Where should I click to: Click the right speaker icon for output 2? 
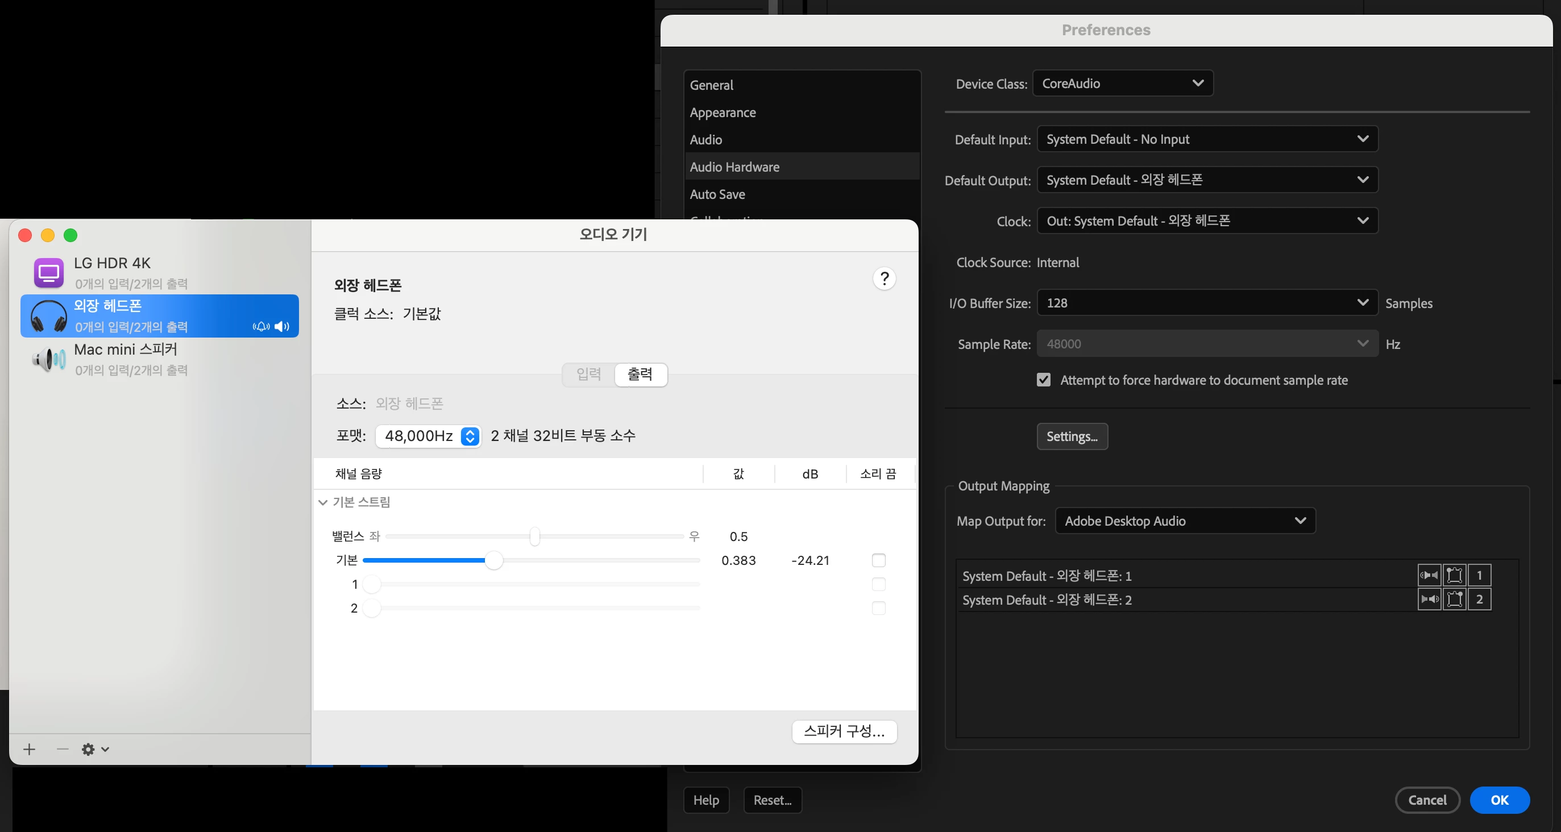(1429, 600)
